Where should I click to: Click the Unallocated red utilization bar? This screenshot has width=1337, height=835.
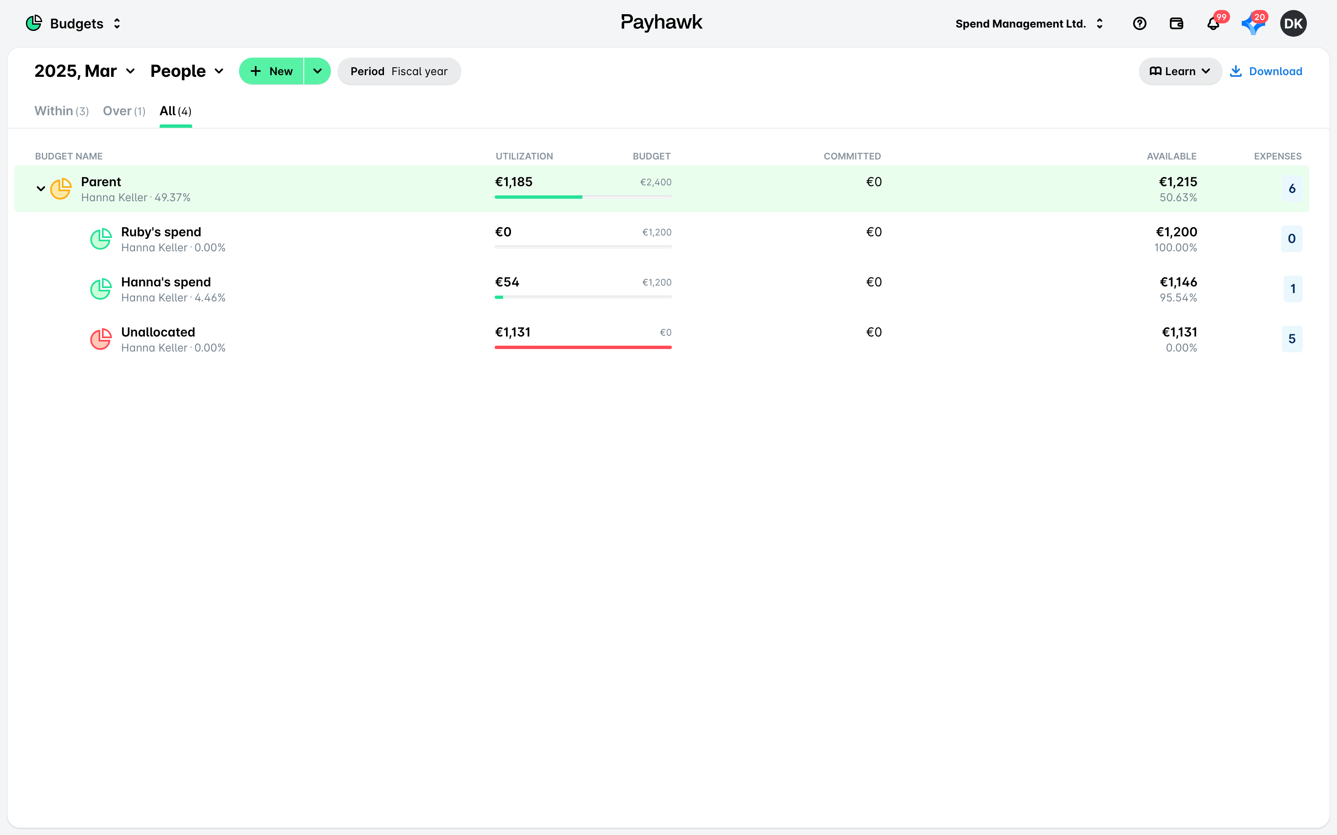pos(583,347)
